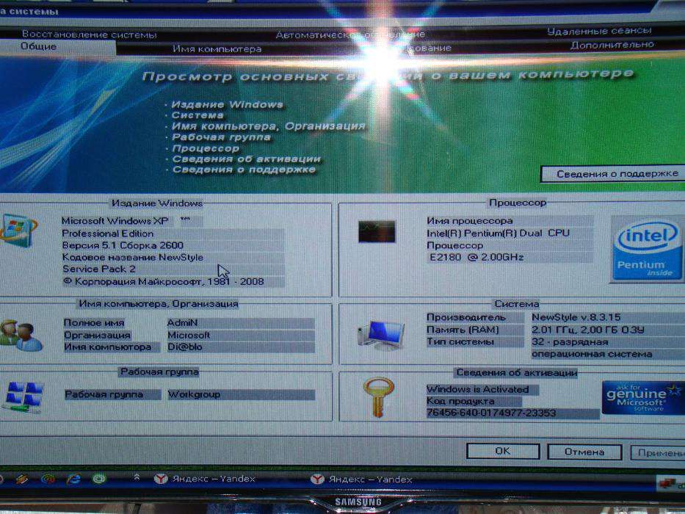Click the Di@blo computer name value
Screen dimensions: 685x514
pos(240,347)
